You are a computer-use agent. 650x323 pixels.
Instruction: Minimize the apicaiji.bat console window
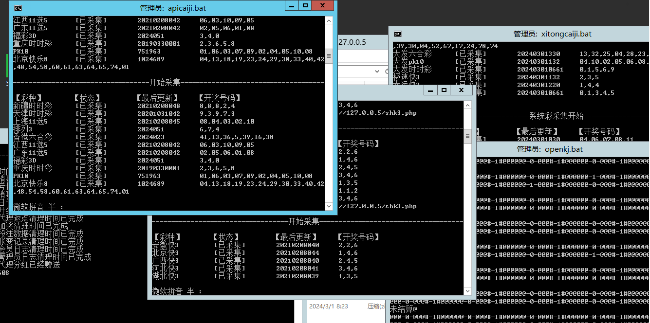[292, 6]
